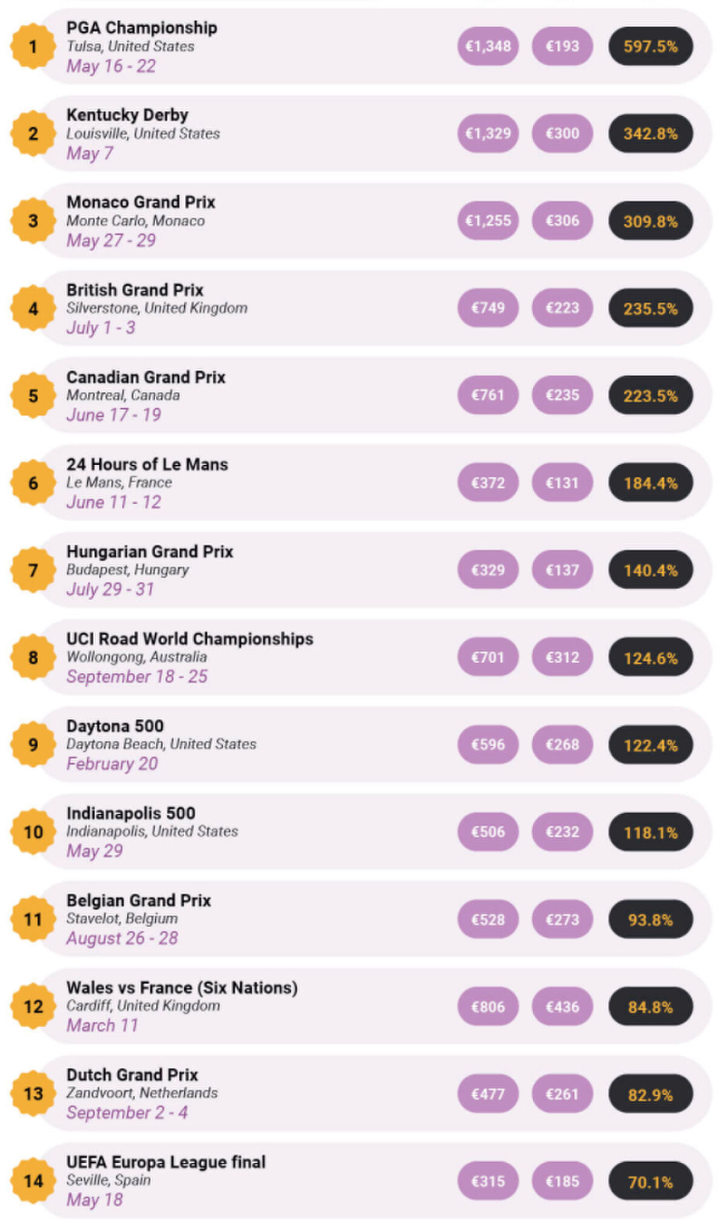The image size is (721, 1227).
Task: Click the €701 price pill
Action: point(488,656)
